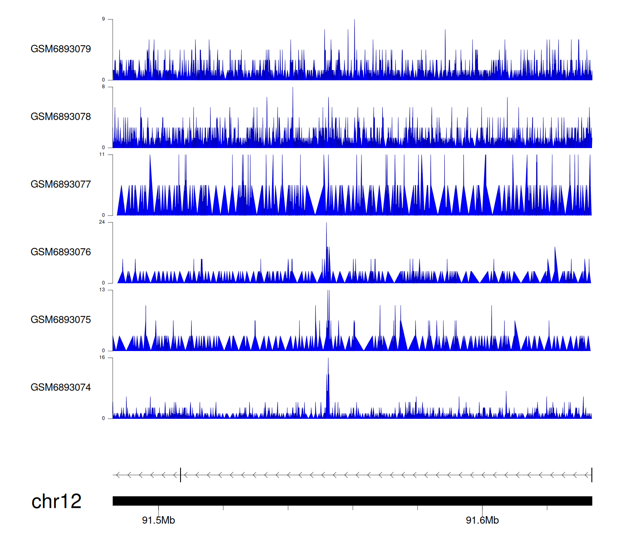Click the y-axis maximum 16 label
The height and width of the screenshot is (549, 624).
[102, 358]
